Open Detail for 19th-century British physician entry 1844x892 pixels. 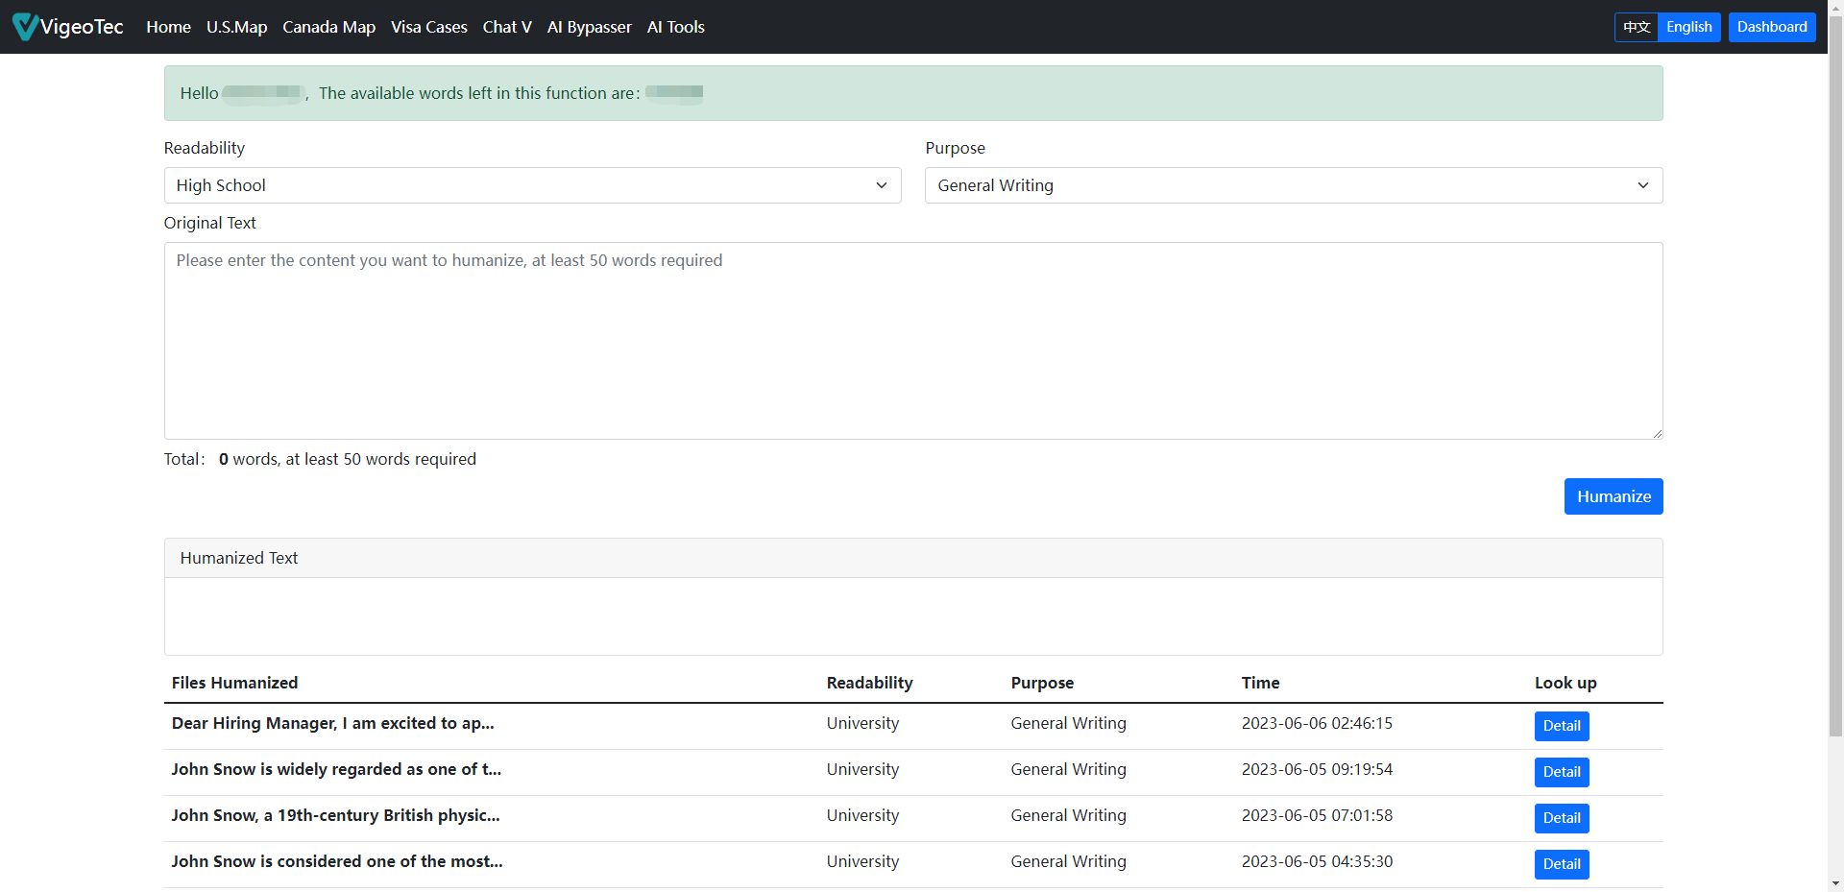click(1561, 818)
